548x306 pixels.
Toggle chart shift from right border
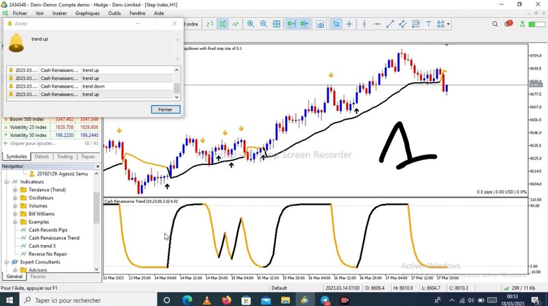[x=304, y=24]
